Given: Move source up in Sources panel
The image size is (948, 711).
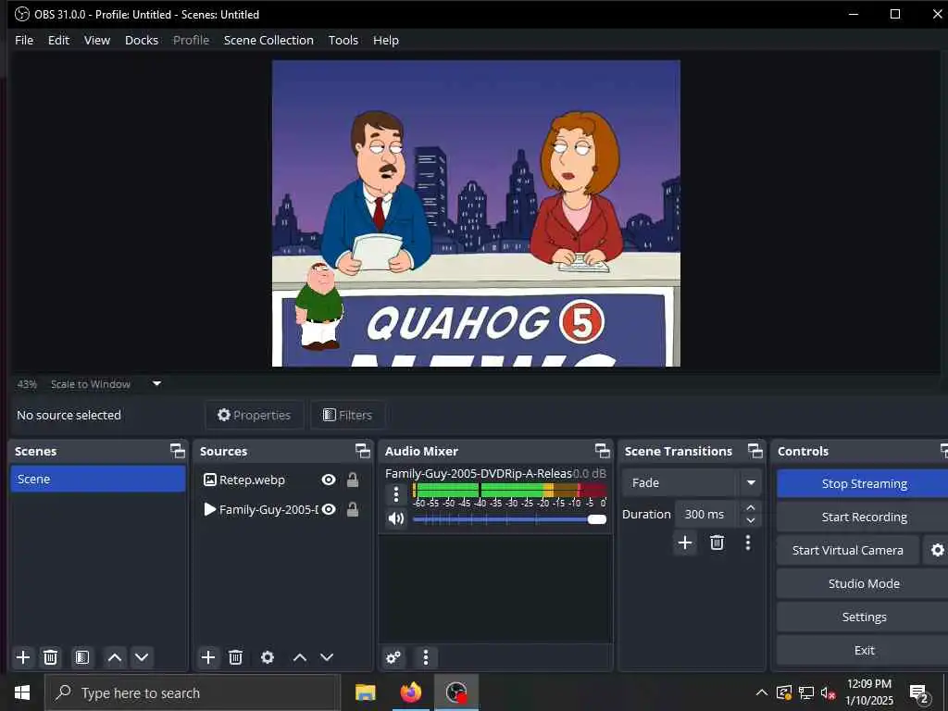Looking at the screenshot, I should click(300, 657).
